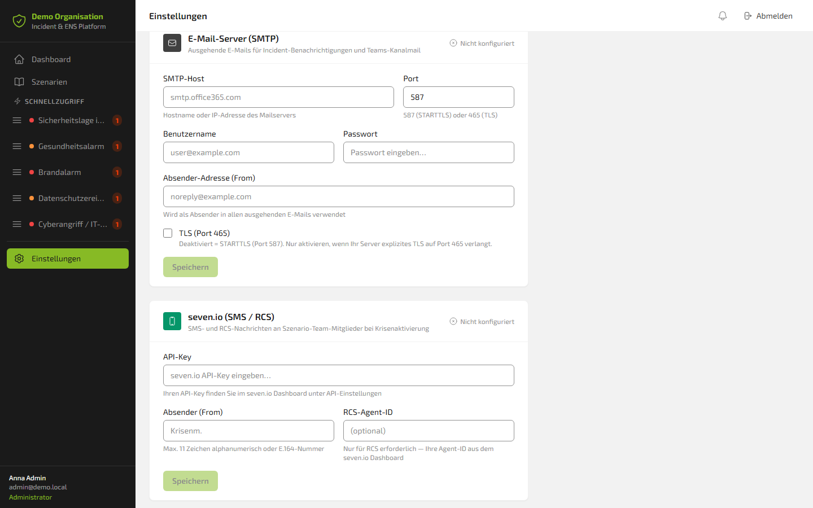Click the seven.io status x-circle icon

coord(453,321)
